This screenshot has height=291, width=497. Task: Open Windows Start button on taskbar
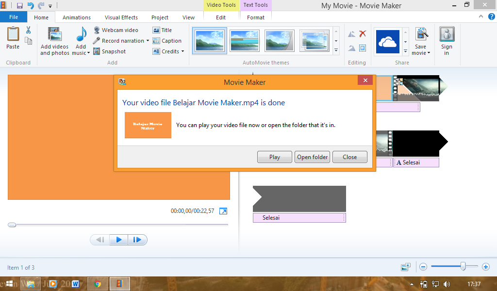point(9,283)
